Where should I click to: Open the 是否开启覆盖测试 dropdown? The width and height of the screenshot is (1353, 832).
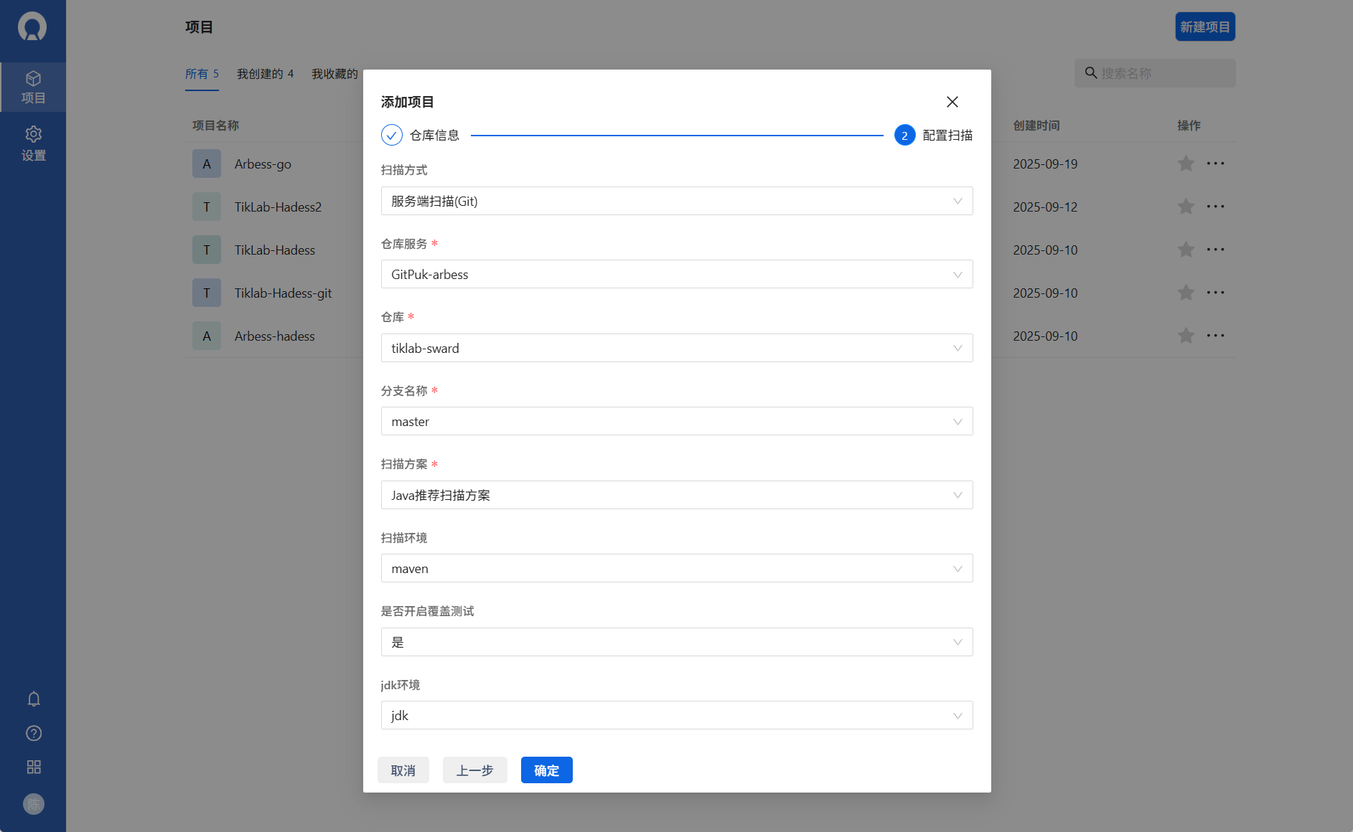(x=677, y=642)
